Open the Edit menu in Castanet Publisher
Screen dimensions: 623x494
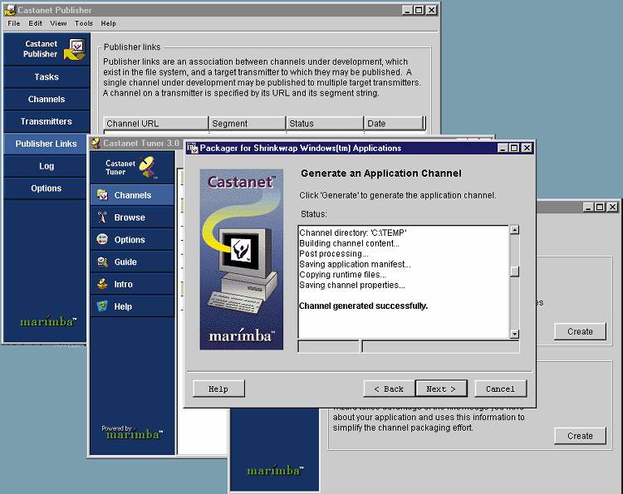(35, 23)
